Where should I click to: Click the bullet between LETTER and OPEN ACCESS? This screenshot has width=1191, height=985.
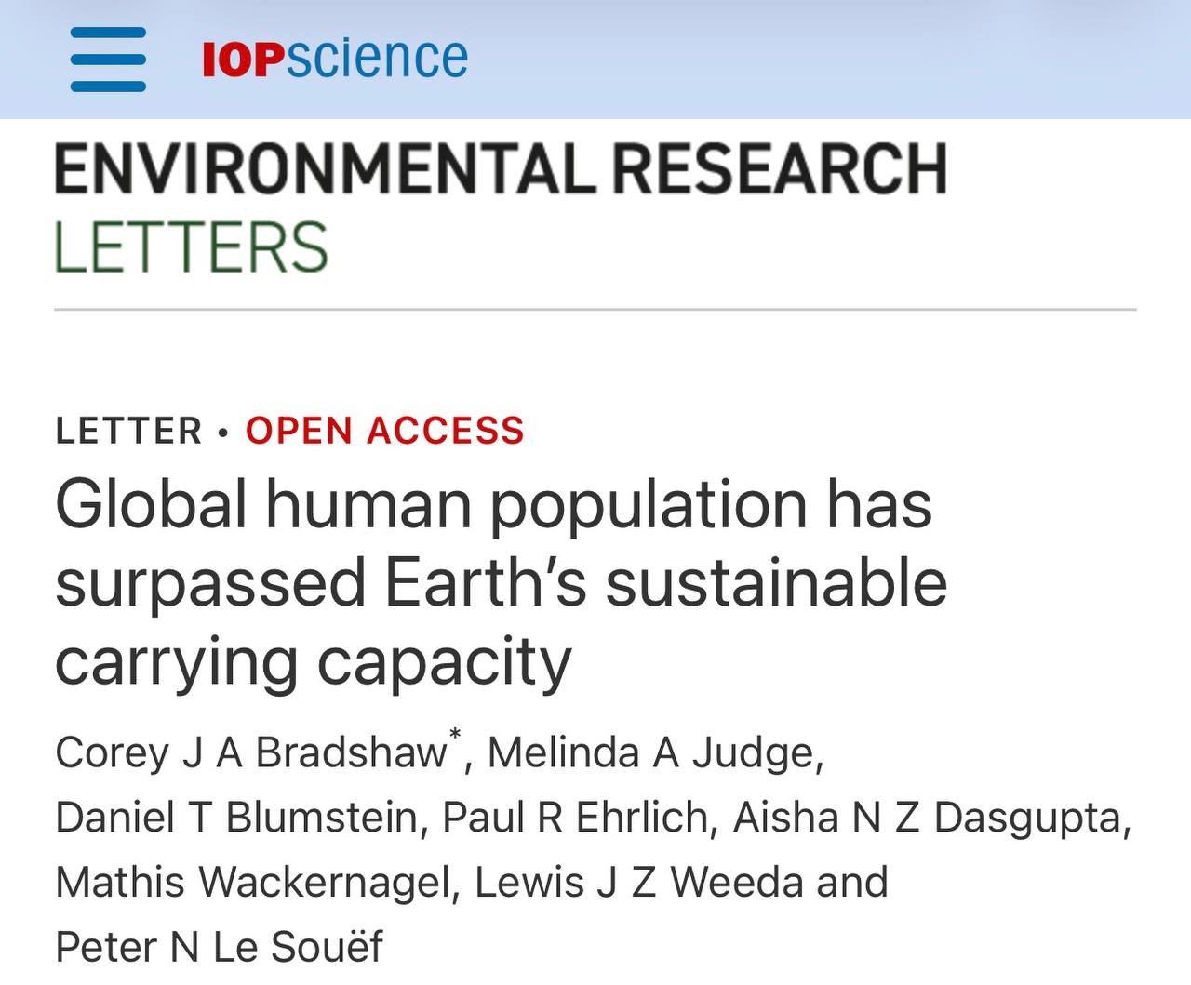223,433
